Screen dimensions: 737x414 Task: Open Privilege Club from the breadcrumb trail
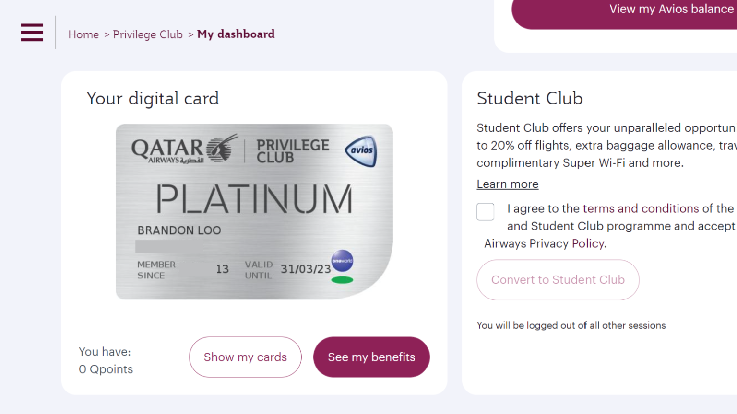point(148,34)
